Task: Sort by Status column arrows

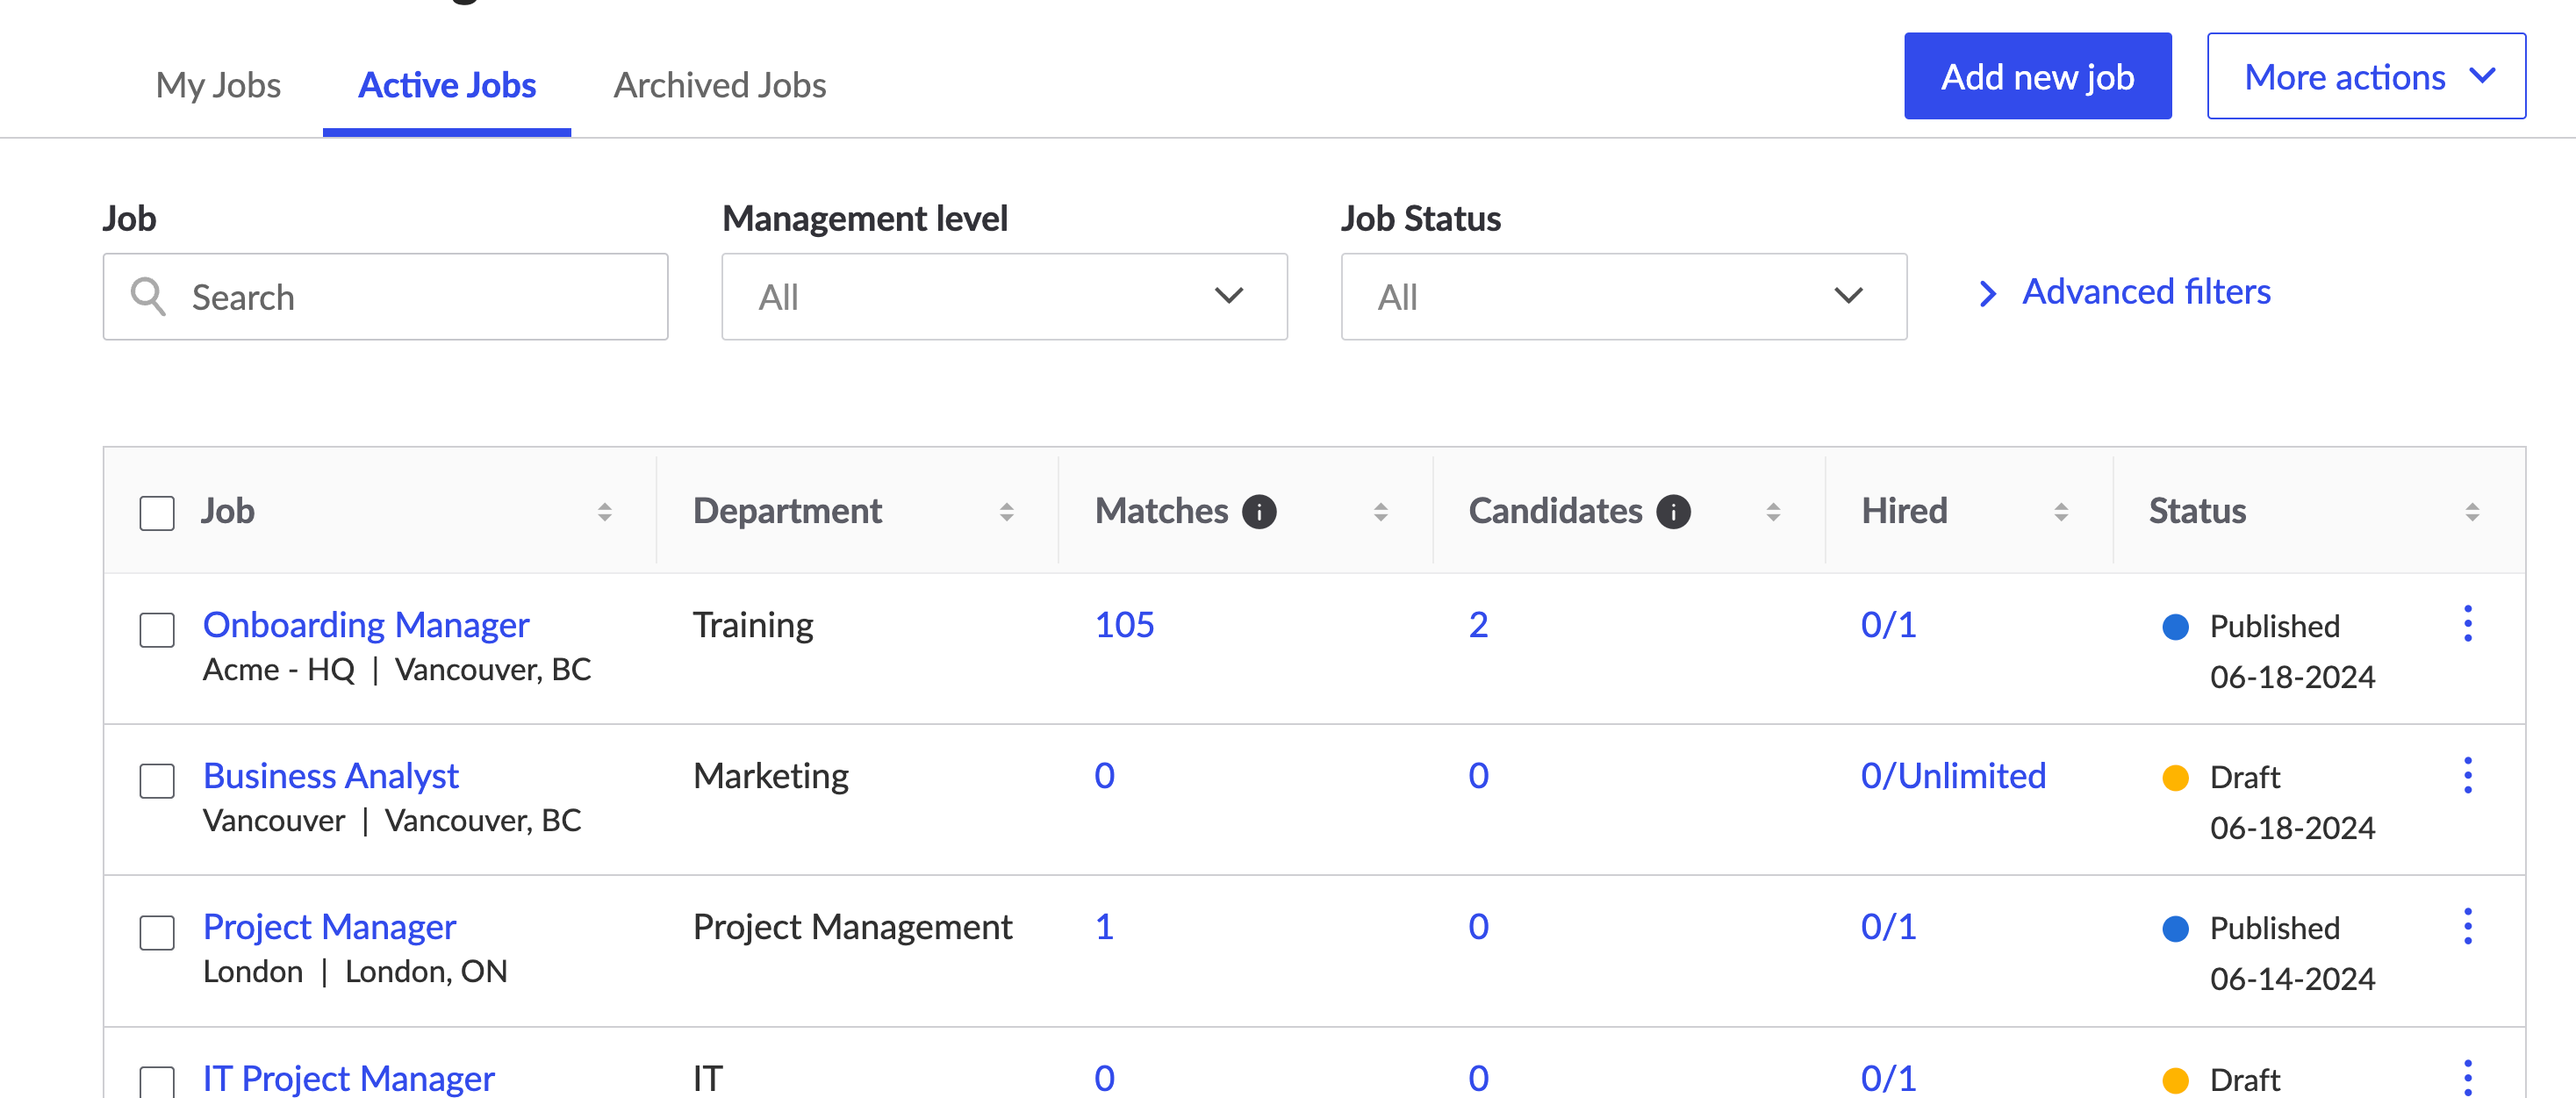Action: (x=2472, y=512)
